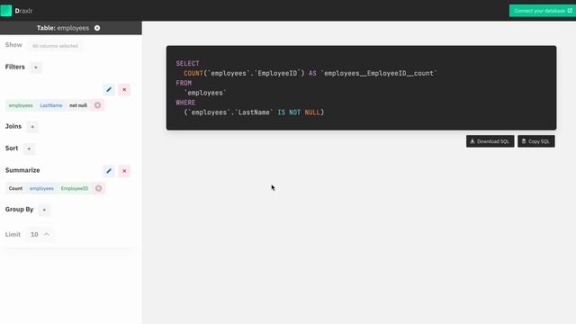Click the Draxlr brand name
This screenshot has width=576, height=324.
(x=23, y=11)
